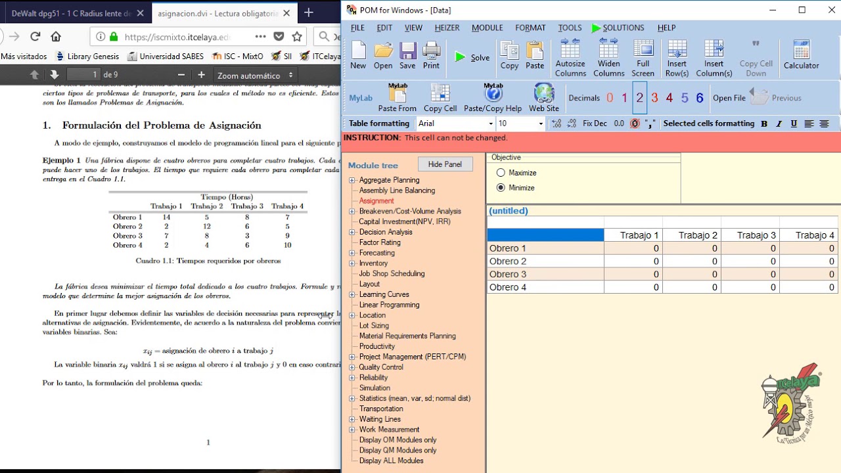Click the PDF page number field
The width and height of the screenshot is (841, 473).
[x=83, y=75]
